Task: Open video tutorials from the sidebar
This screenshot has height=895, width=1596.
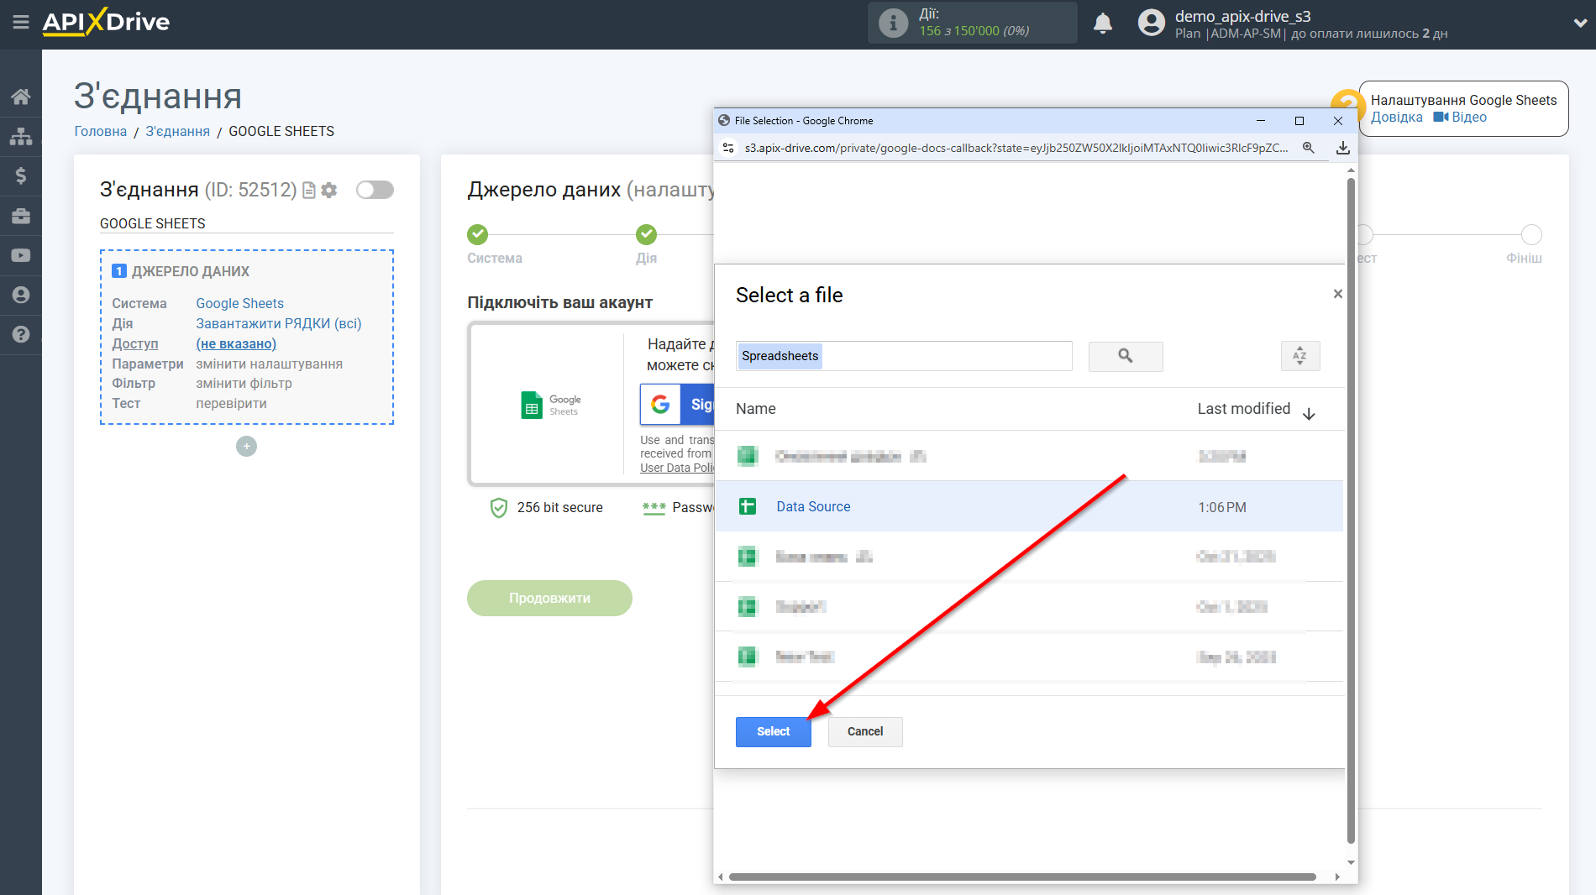Action: 21,255
